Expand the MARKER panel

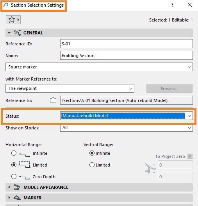[x=99, y=198]
